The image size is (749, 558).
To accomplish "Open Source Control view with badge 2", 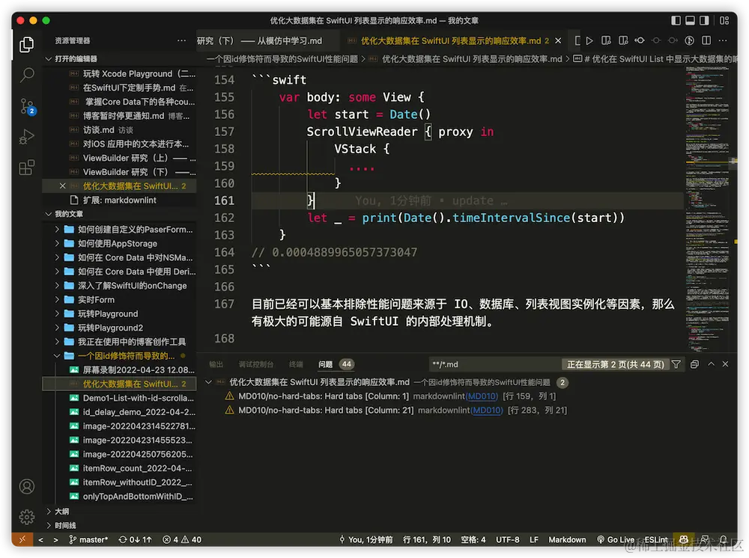I will pos(27,106).
